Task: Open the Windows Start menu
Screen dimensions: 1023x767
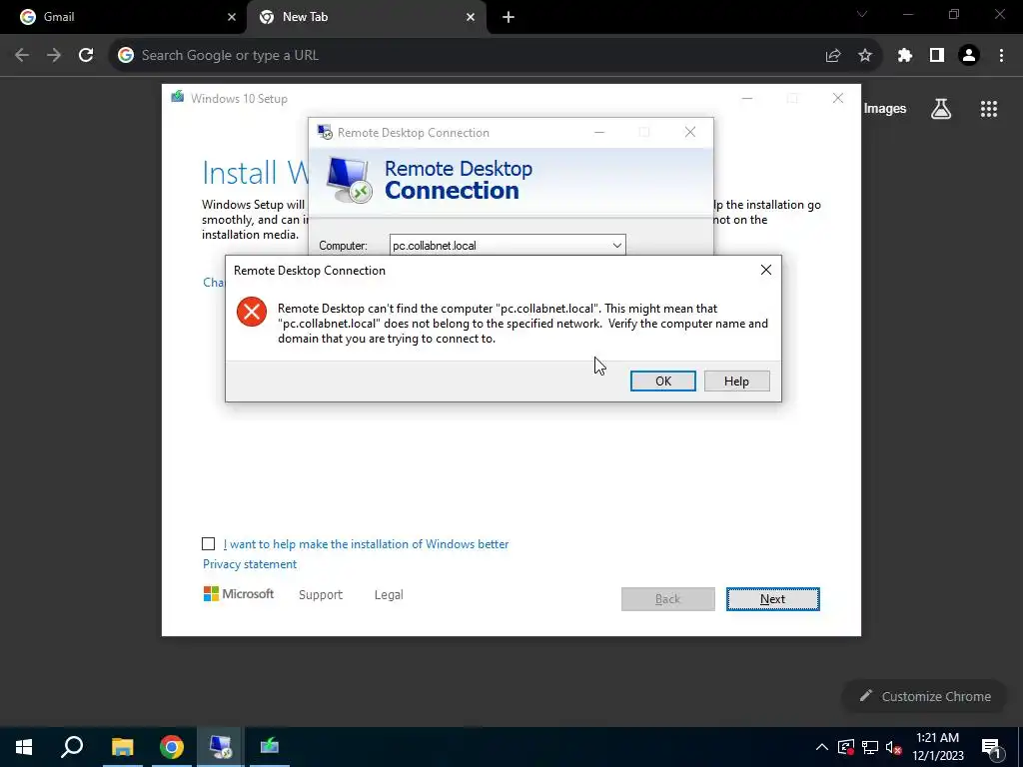Action: click(x=24, y=747)
